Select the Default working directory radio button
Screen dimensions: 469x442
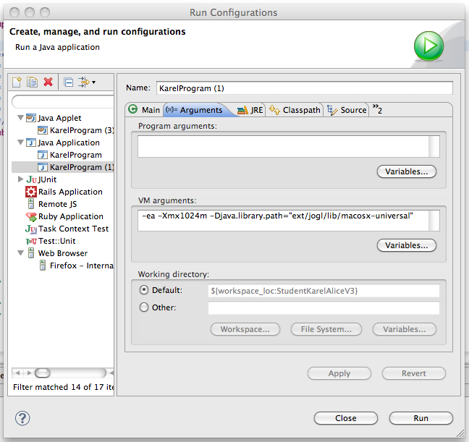144,290
